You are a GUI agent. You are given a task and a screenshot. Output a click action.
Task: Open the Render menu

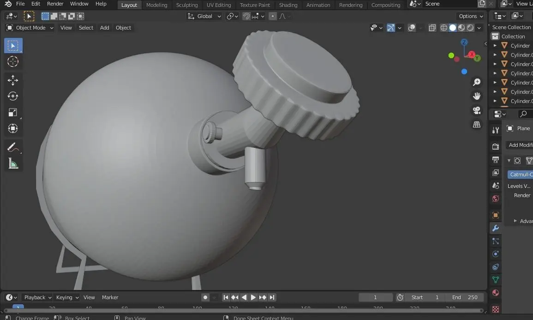(x=55, y=4)
